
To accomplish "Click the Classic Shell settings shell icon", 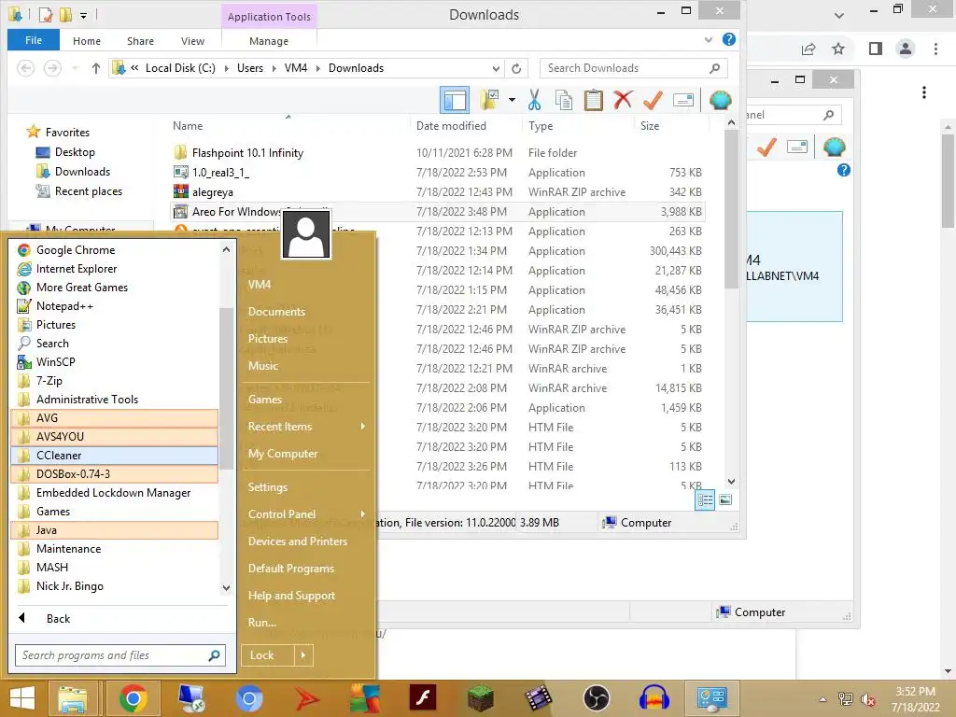I will pyautogui.click(x=720, y=100).
